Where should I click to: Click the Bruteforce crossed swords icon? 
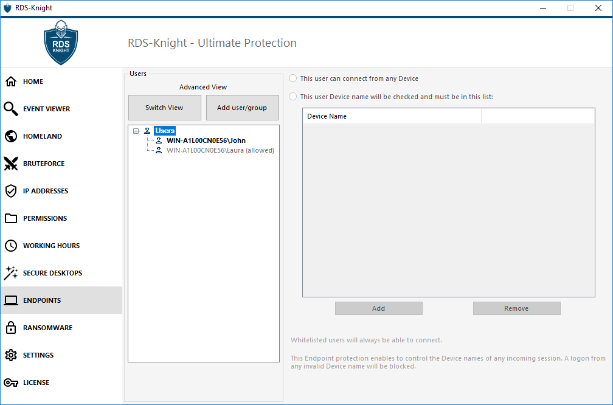pyautogui.click(x=11, y=164)
